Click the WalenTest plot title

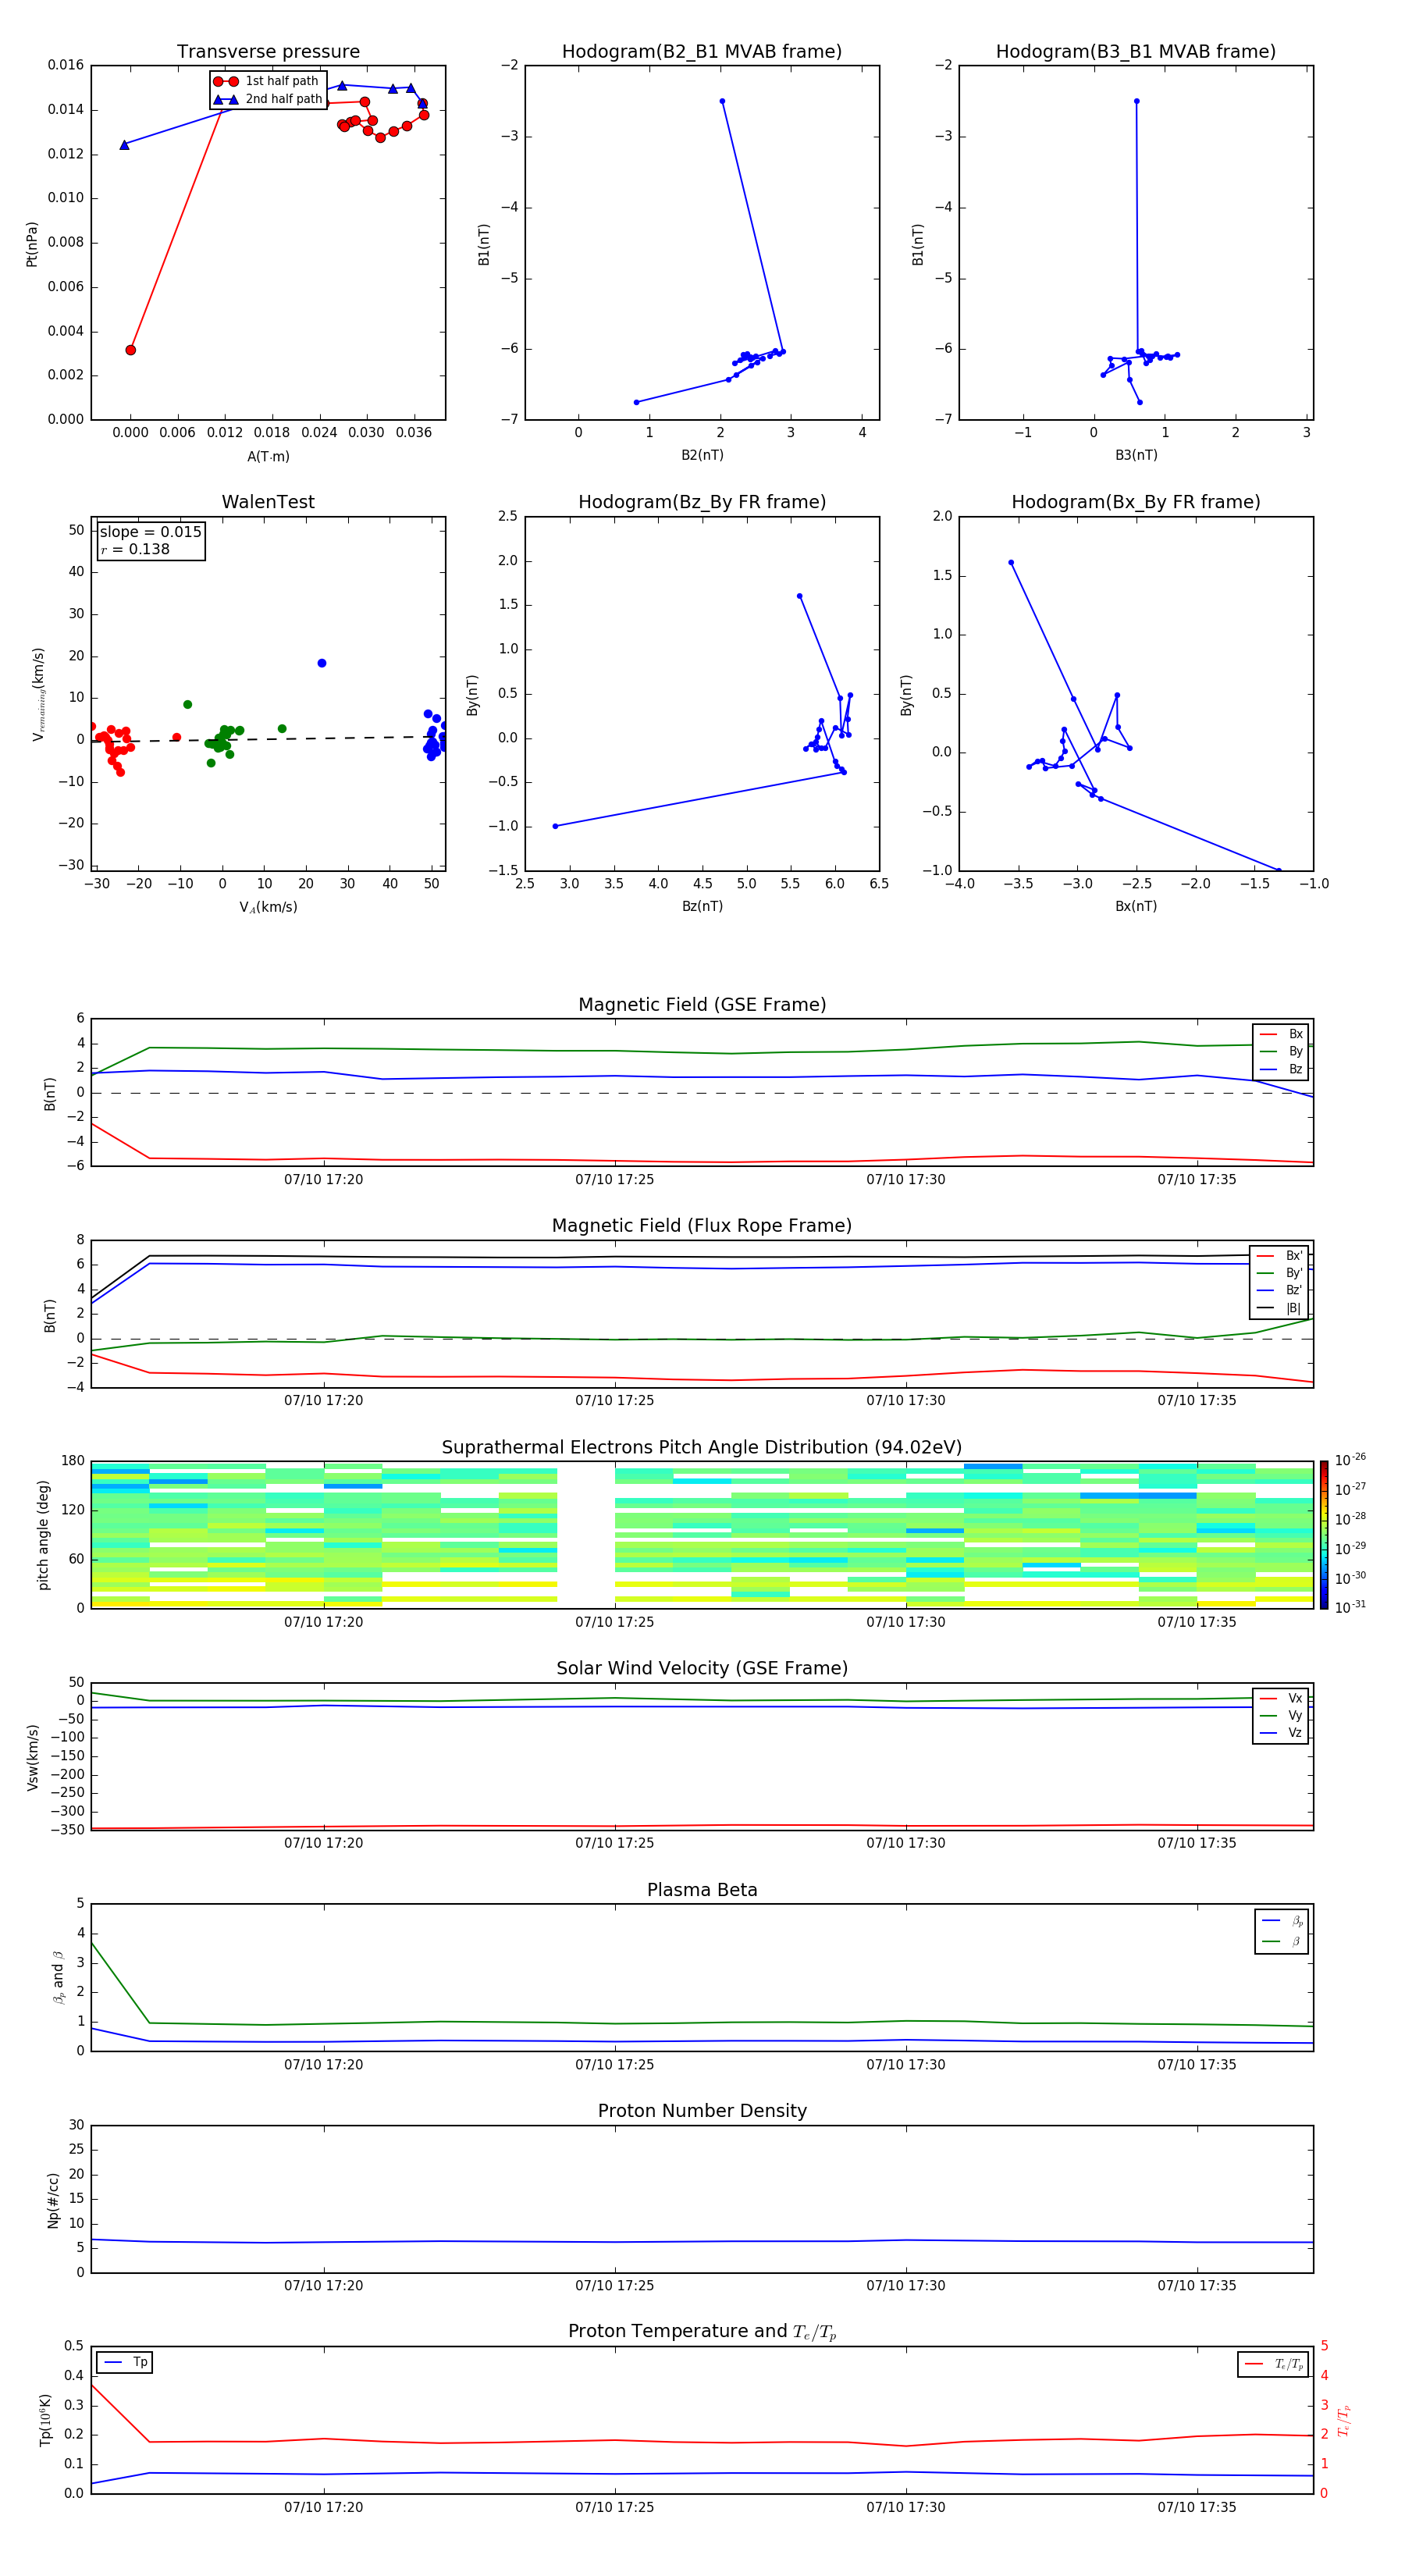(268, 502)
